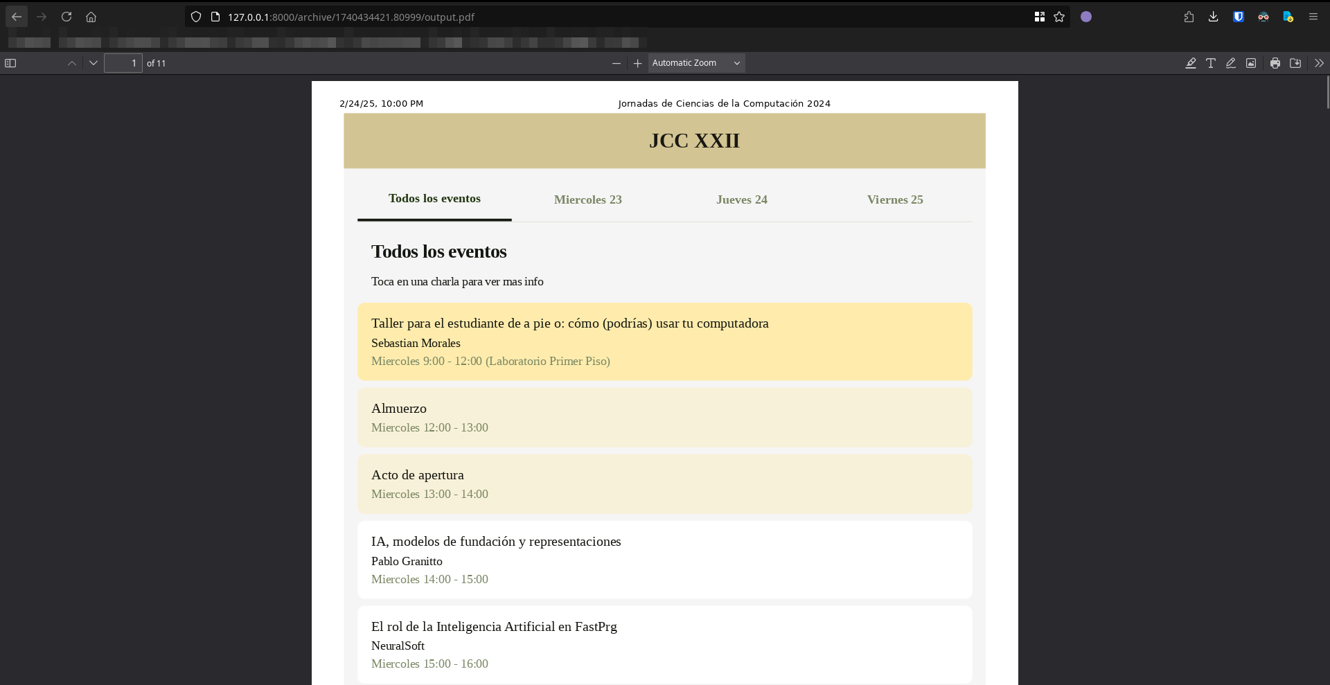The image size is (1330, 685).
Task: Select the PDF add text tool
Action: (x=1211, y=63)
